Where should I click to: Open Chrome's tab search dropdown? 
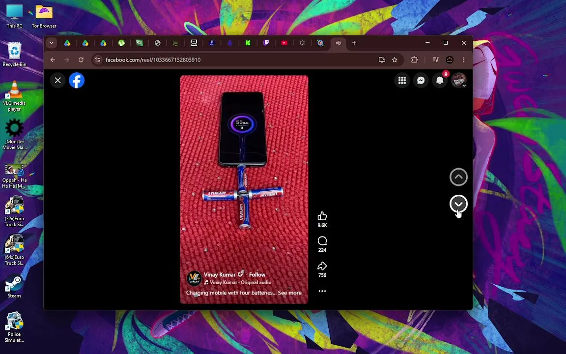[51, 43]
